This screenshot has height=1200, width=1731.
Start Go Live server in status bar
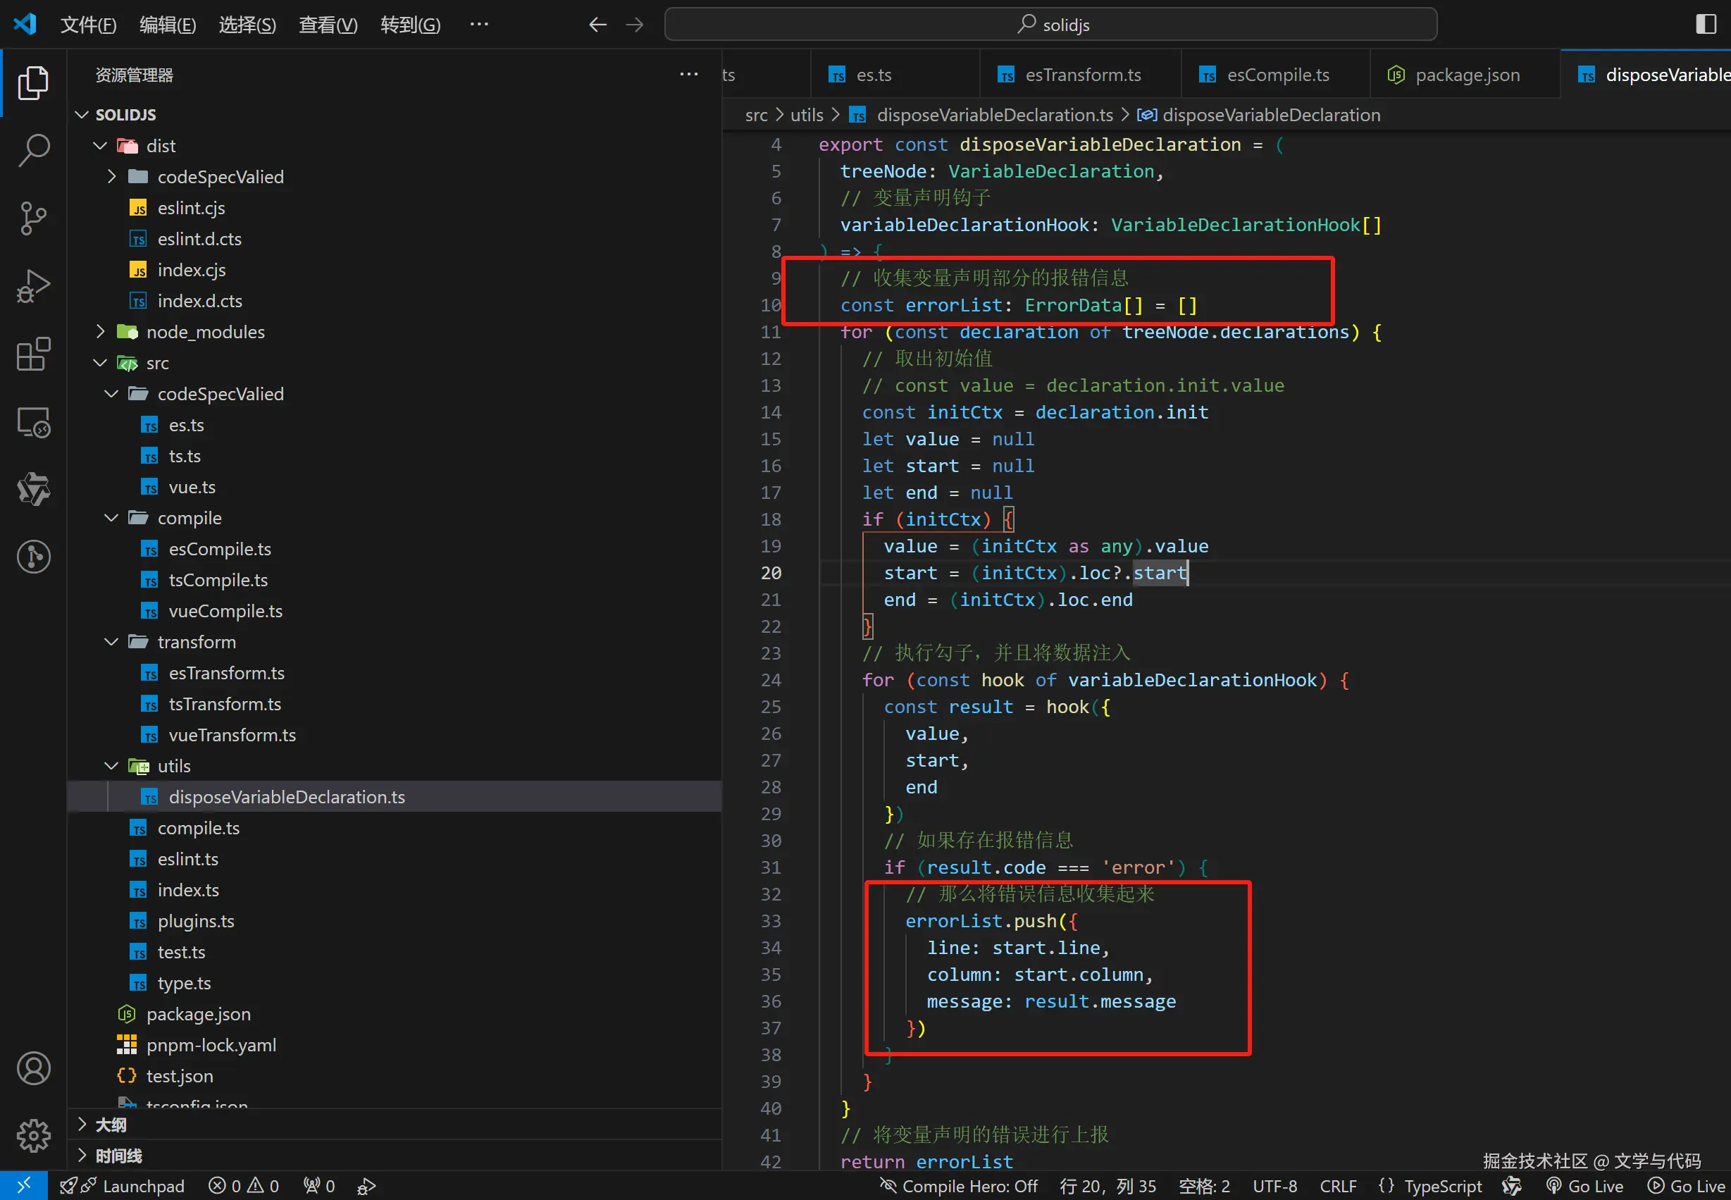point(1584,1186)
